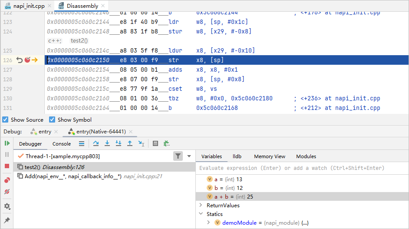Screen dimensions: 409x229
Task: Click the Evaluate expression input field
Action: coord(300,168)
